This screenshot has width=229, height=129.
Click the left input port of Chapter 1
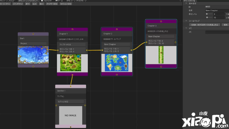58,50
